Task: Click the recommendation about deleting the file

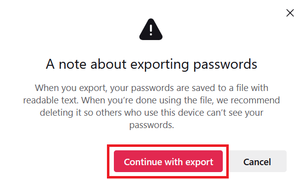Action: [151, 112]
